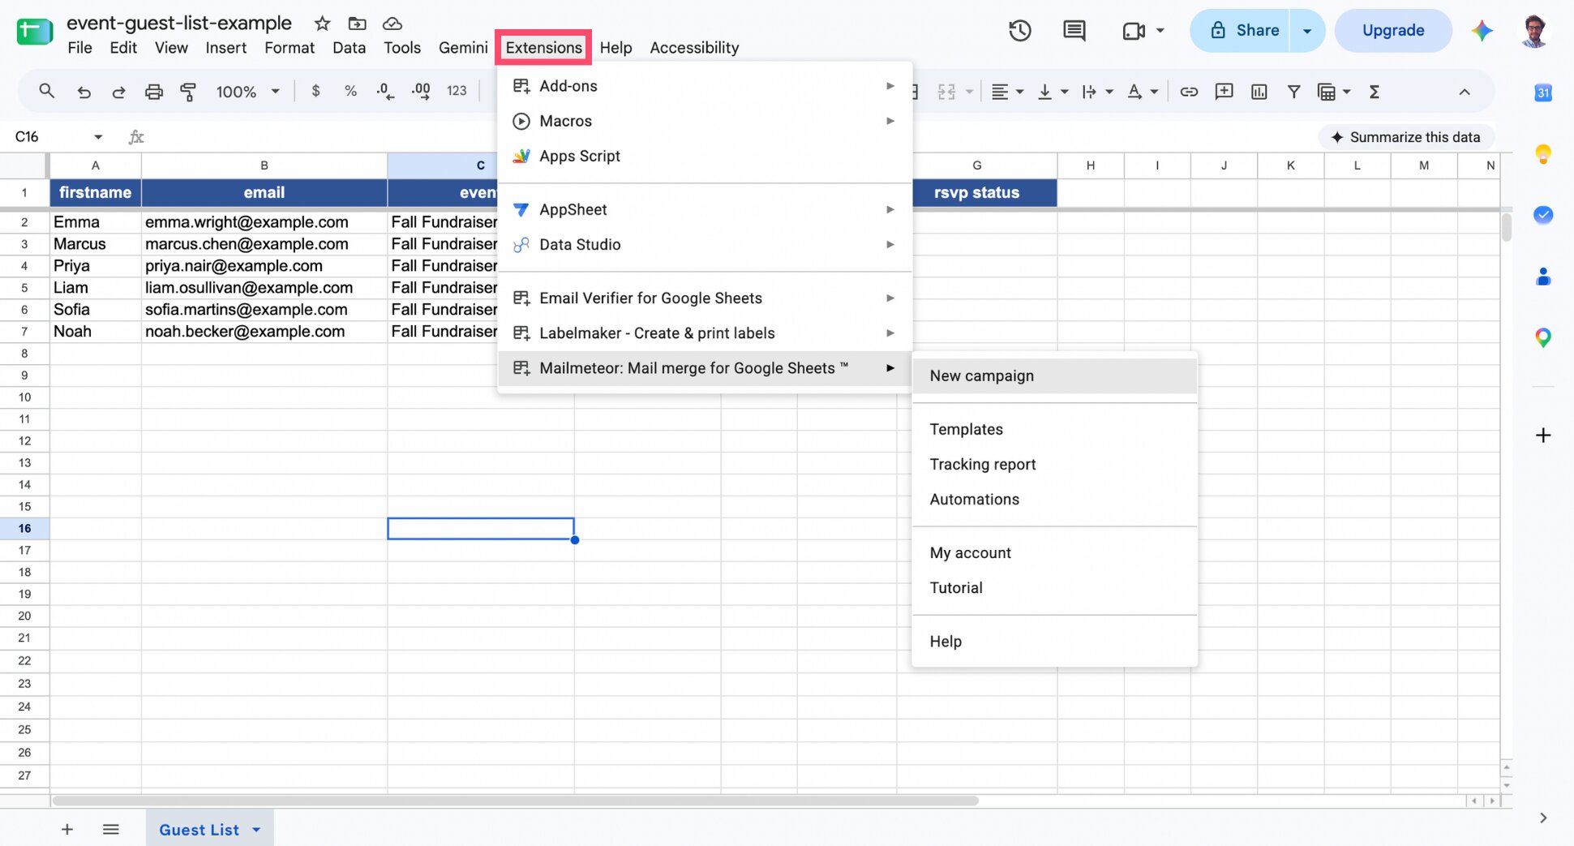Open Google Calendar side panel
The image size is (1574, 846).
click(x=1543, y=92)
